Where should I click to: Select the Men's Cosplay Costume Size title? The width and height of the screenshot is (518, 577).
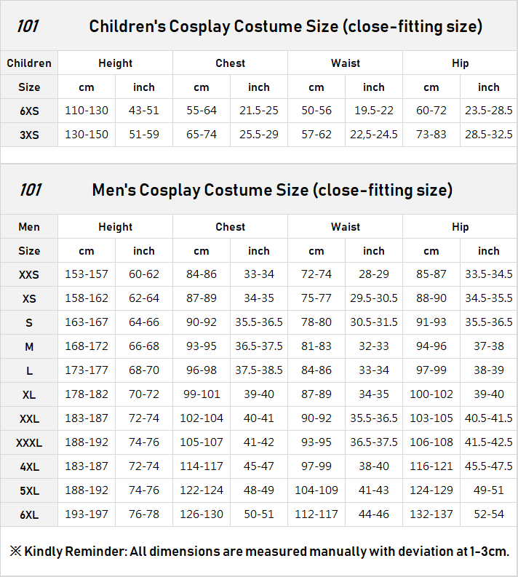(272, 191)
